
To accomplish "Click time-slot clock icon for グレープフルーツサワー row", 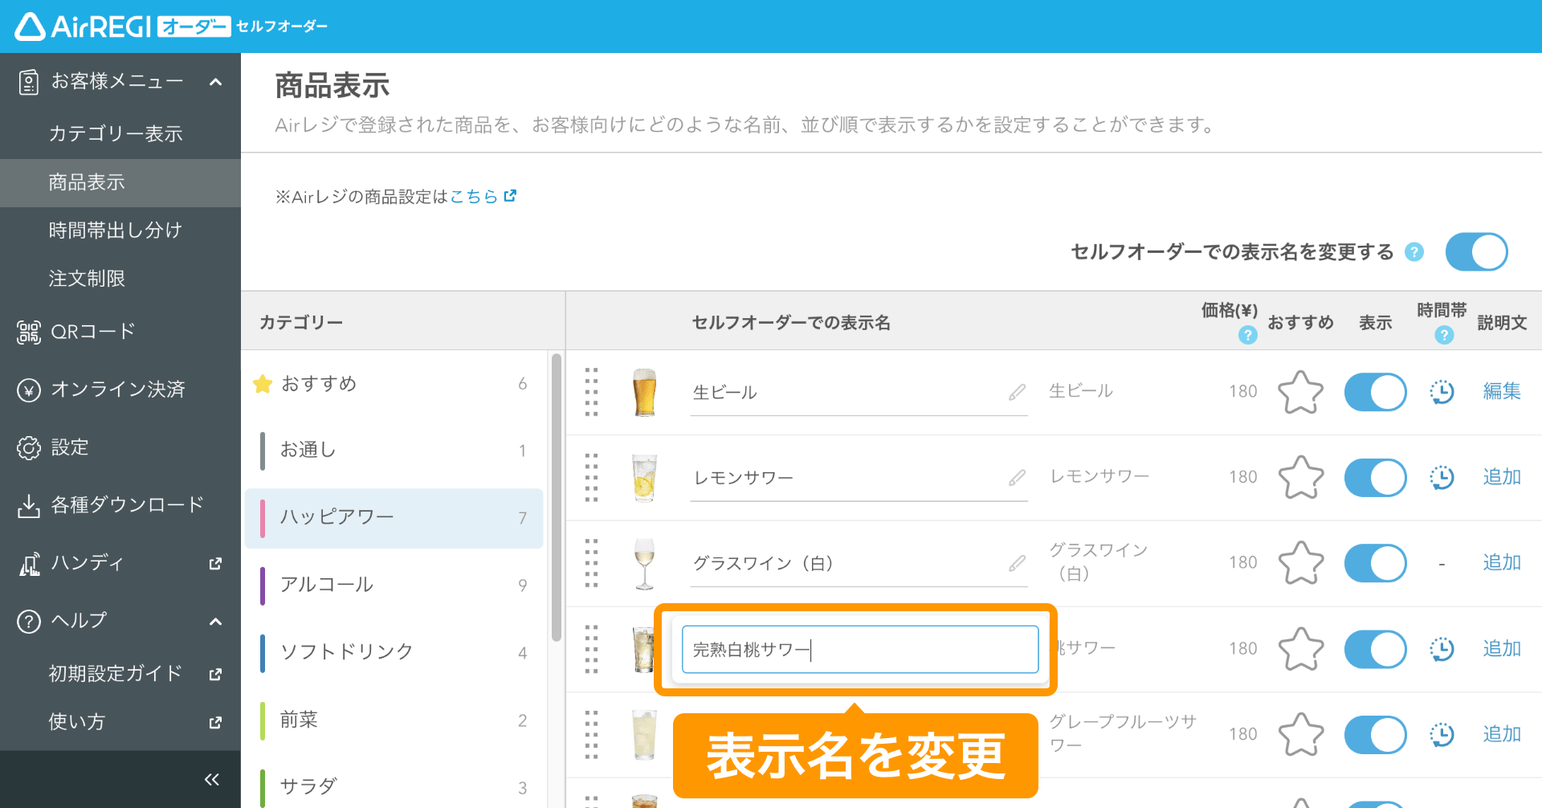I will 1442,734.
